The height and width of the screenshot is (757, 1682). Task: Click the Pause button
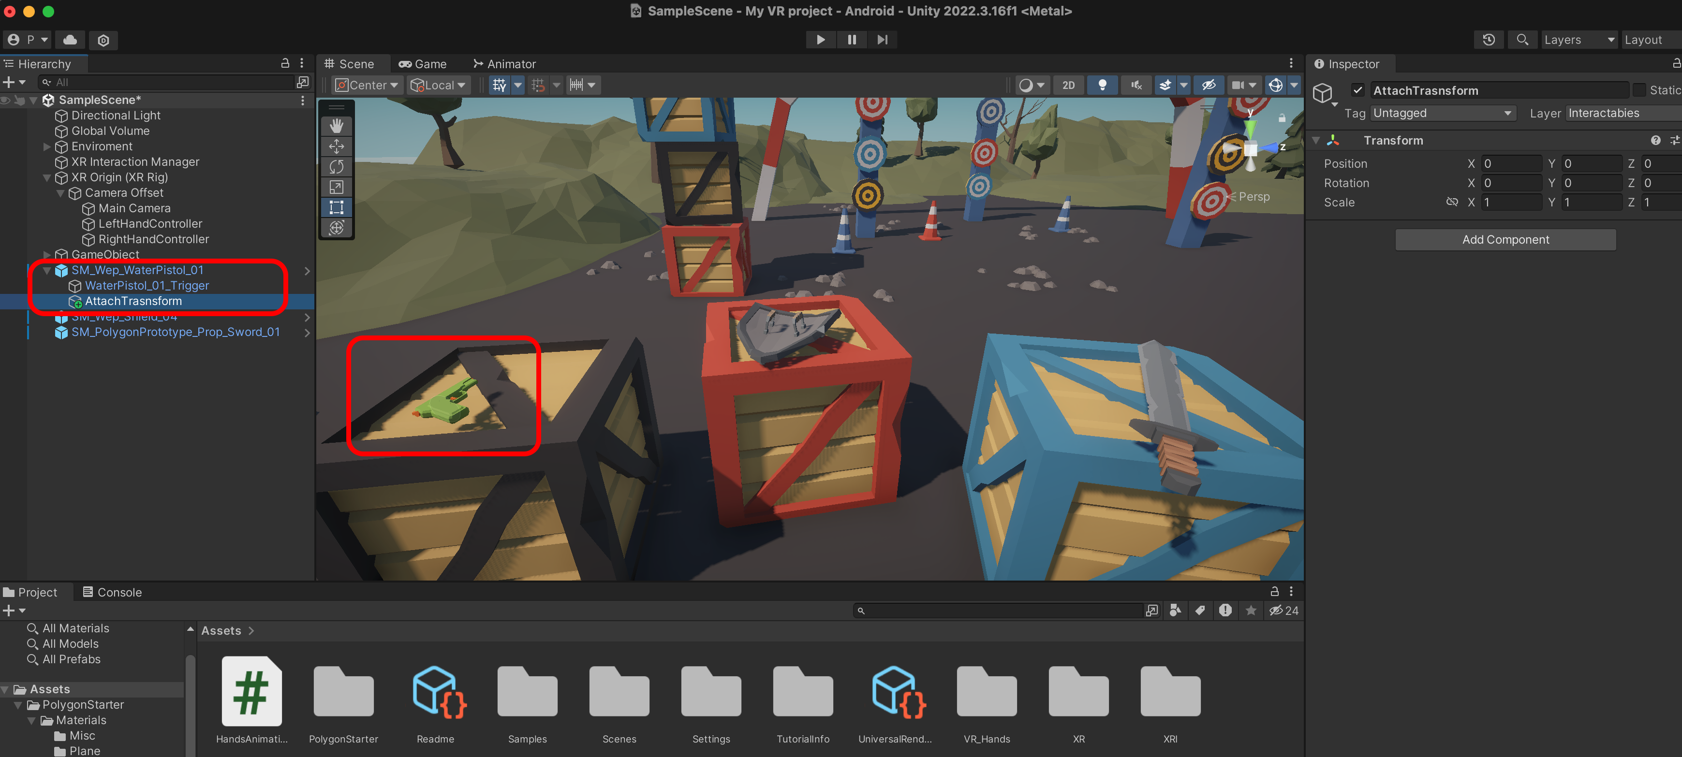pos(852,40)
